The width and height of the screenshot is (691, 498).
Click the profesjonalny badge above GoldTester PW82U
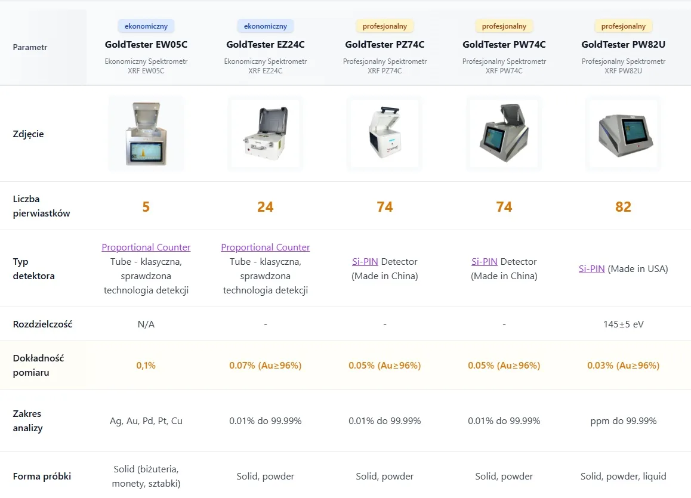[x=623, y=26]
